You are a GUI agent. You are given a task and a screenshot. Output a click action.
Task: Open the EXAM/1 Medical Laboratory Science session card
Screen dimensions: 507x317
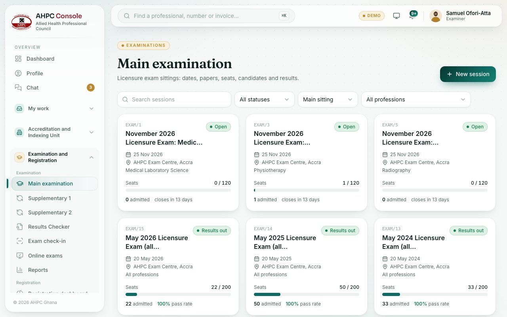click(x=178, y=162)
